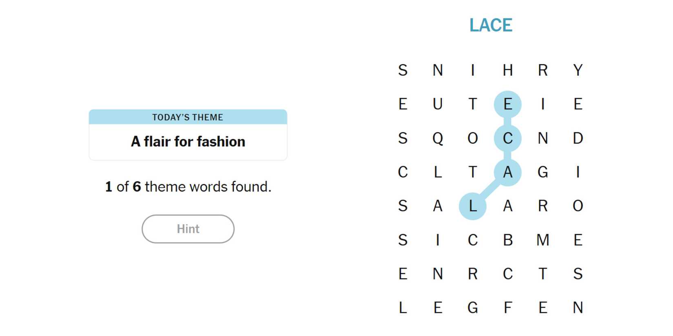Select the letter Q in the grid
This screenshot has height=336, width=673.
438,138
